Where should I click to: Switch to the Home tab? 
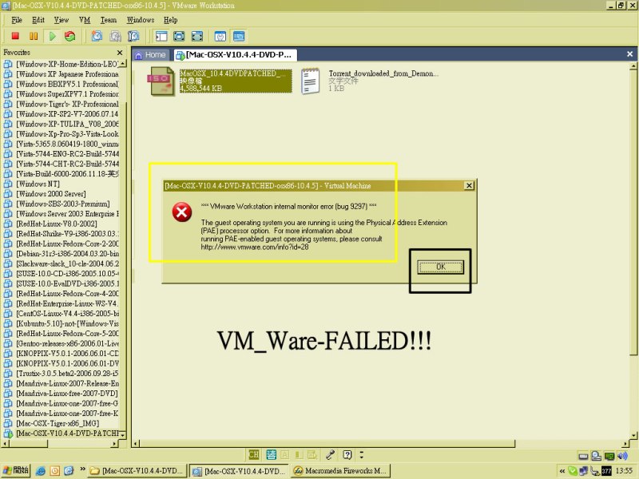pyautogui.click(x=150, y=55)
